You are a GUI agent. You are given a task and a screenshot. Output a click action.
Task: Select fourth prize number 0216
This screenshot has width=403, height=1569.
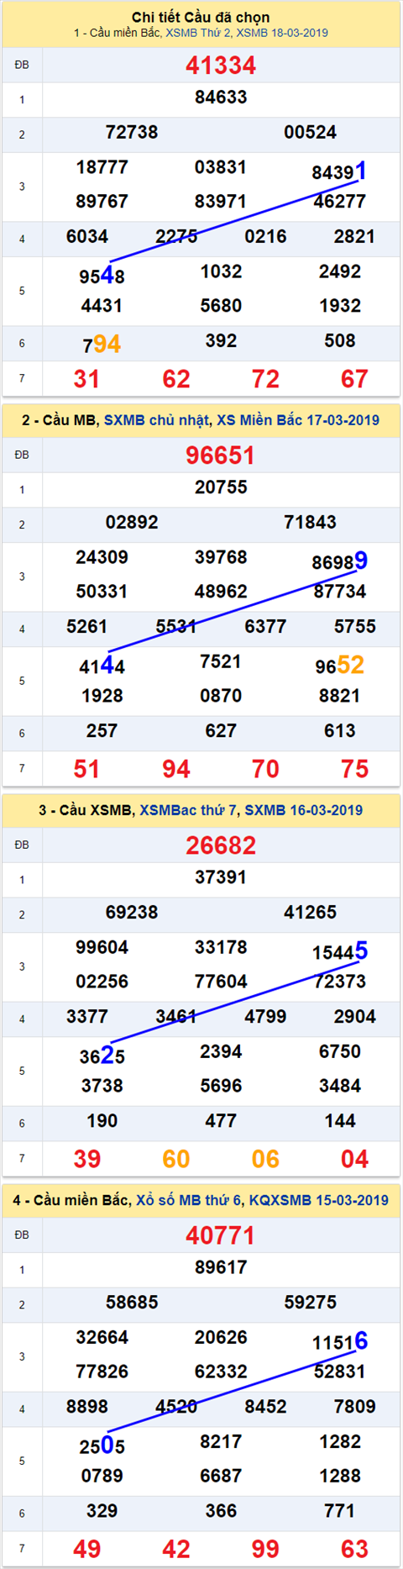coord(265,237)
